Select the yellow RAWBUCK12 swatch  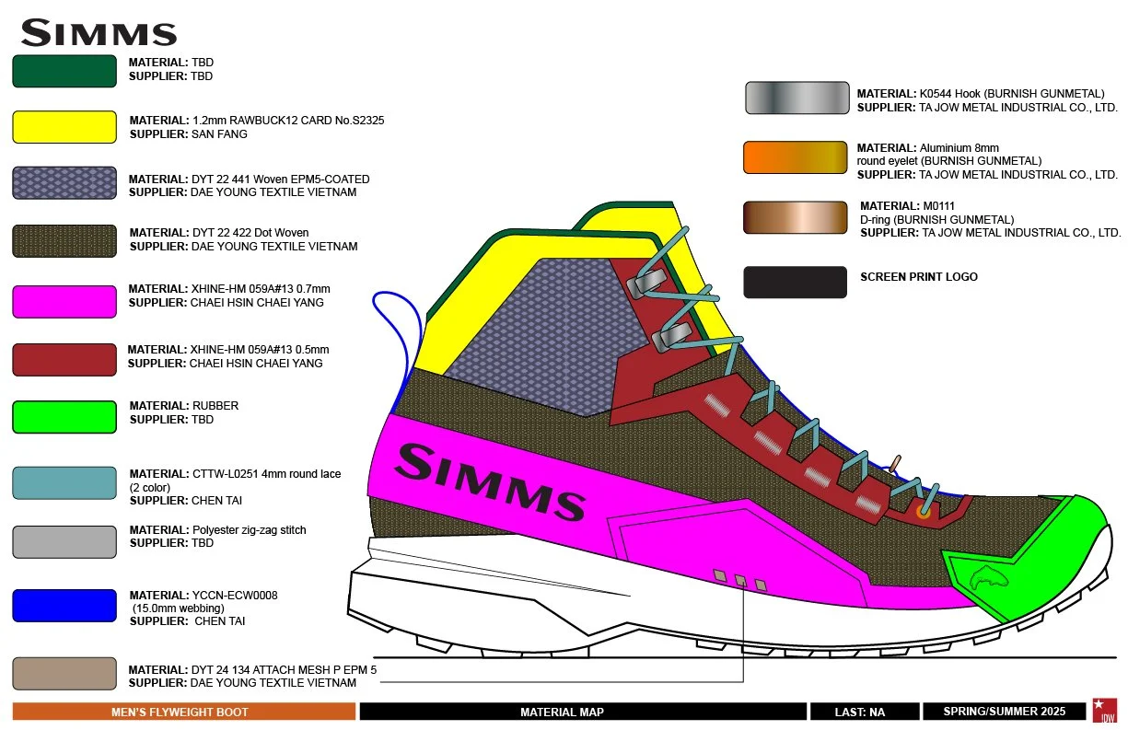64,127
